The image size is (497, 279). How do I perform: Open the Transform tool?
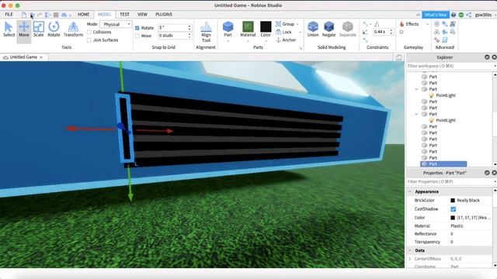(x=73, y=29)
